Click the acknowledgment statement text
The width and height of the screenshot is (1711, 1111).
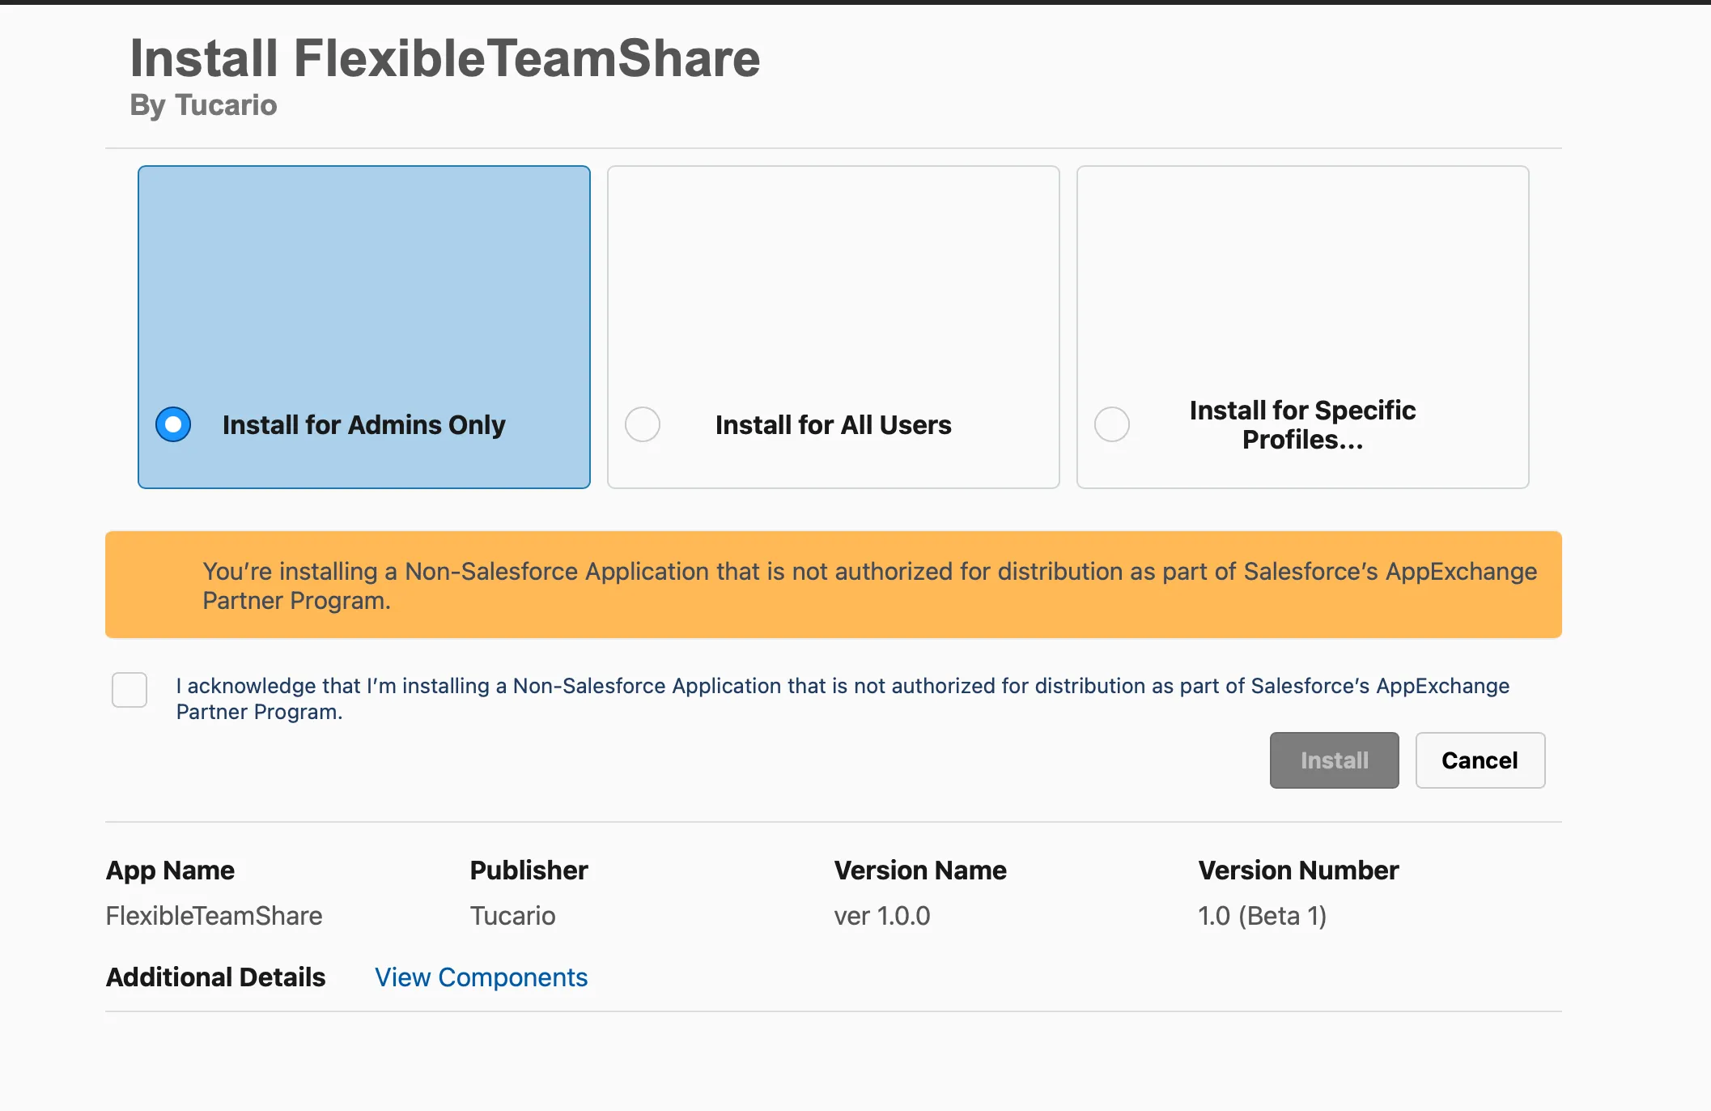click(841, 698)
